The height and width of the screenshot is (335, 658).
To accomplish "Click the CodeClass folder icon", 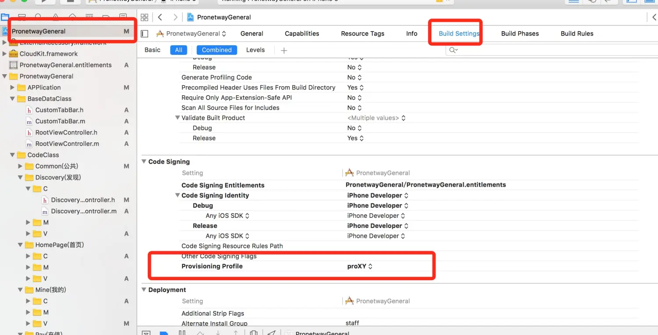I will pyautogui.click(x=21, y=155).
